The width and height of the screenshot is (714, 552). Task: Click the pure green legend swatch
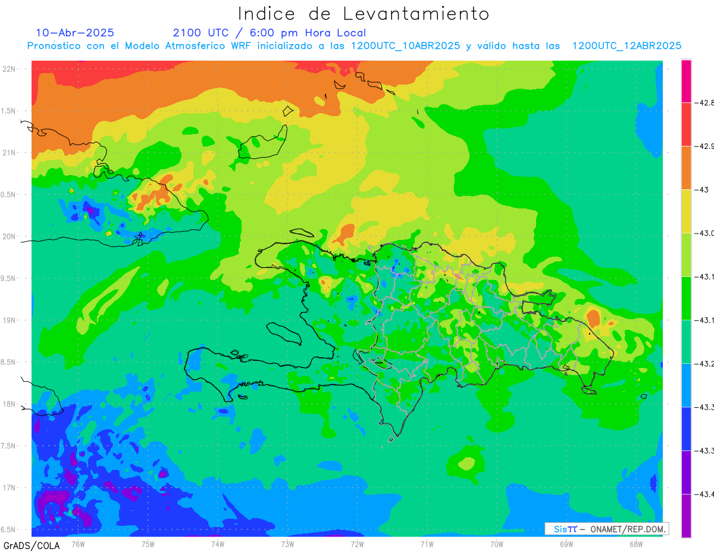tap(686, 298)
